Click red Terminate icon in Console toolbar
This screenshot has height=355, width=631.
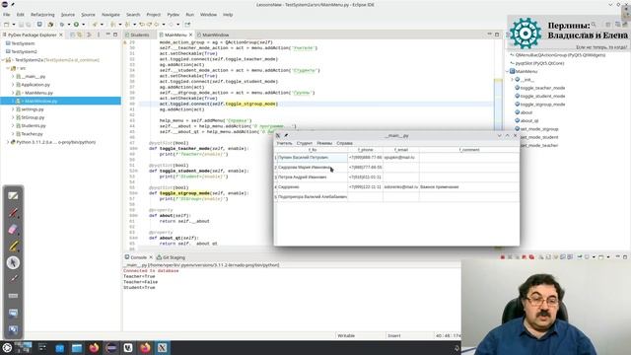[x=503, y=257]
